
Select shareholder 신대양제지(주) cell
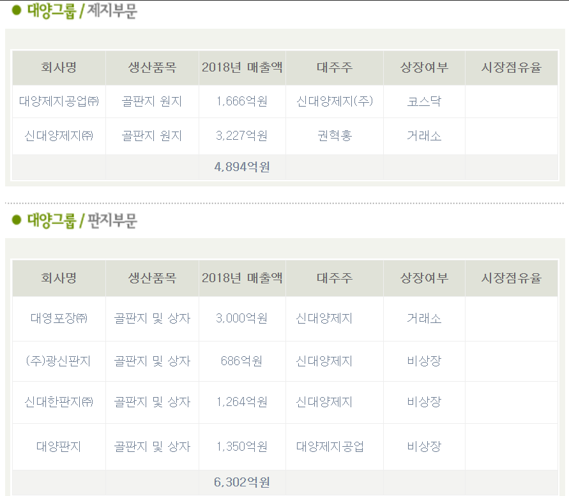(335, 101)
